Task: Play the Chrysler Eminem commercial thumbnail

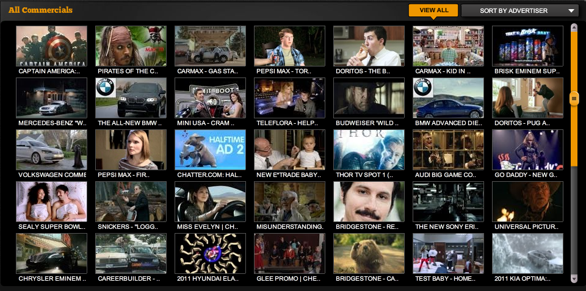Action: pos(51,254)
